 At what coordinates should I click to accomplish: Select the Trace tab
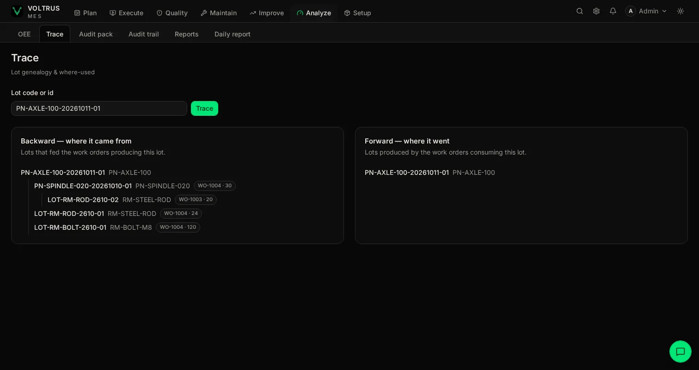click(55, 34)
